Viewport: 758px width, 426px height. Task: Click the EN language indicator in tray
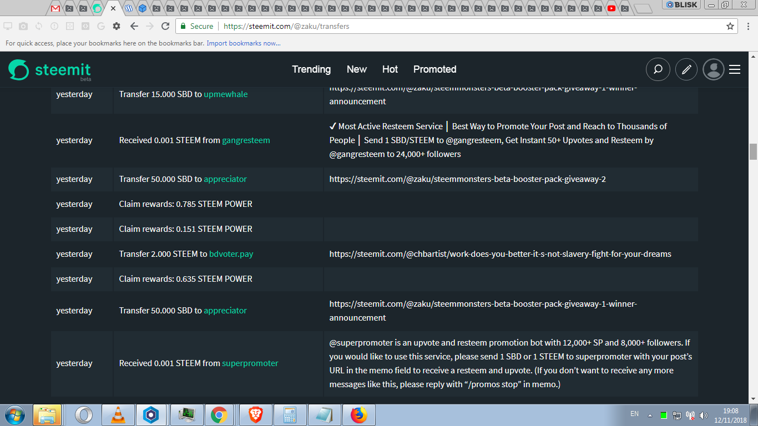pos(634,414)
